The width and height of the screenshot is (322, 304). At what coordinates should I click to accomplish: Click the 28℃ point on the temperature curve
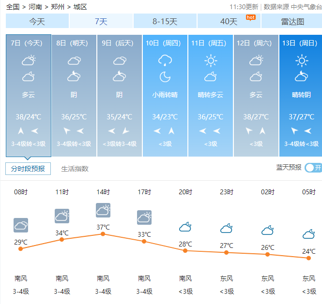tap(185, 250)
